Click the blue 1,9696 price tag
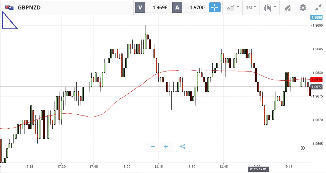The image size is (326, 173). 316,17
